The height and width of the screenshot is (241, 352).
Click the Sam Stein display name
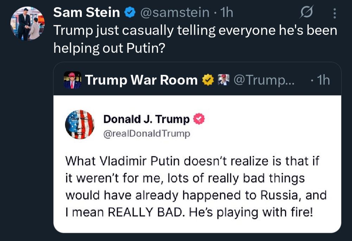point(87,12)
